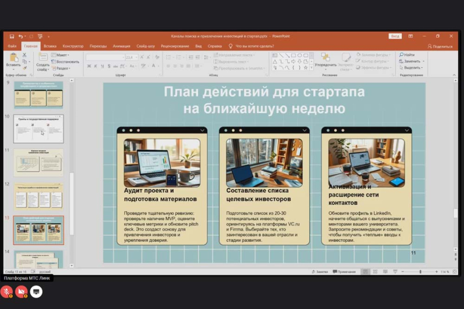Screen dimensions: 464x309
Task: Click the Copy icon in clipboard group
Action: click(25, 62)
